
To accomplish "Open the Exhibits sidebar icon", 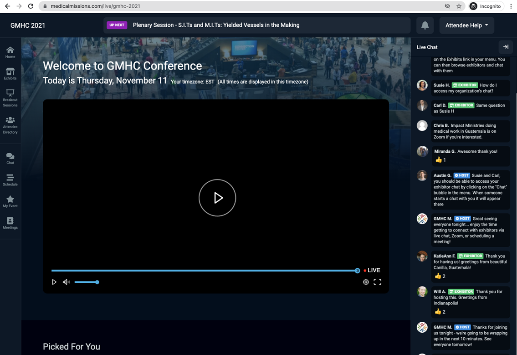I will pos(10,74).
